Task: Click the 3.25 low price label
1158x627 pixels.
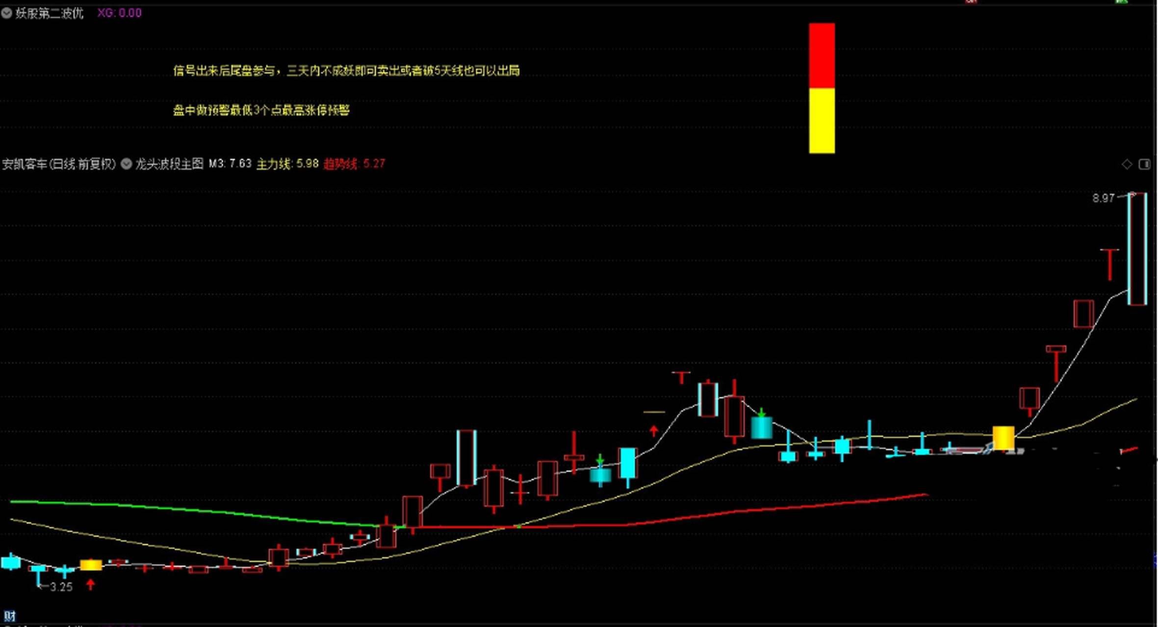Action: point(61,587)
